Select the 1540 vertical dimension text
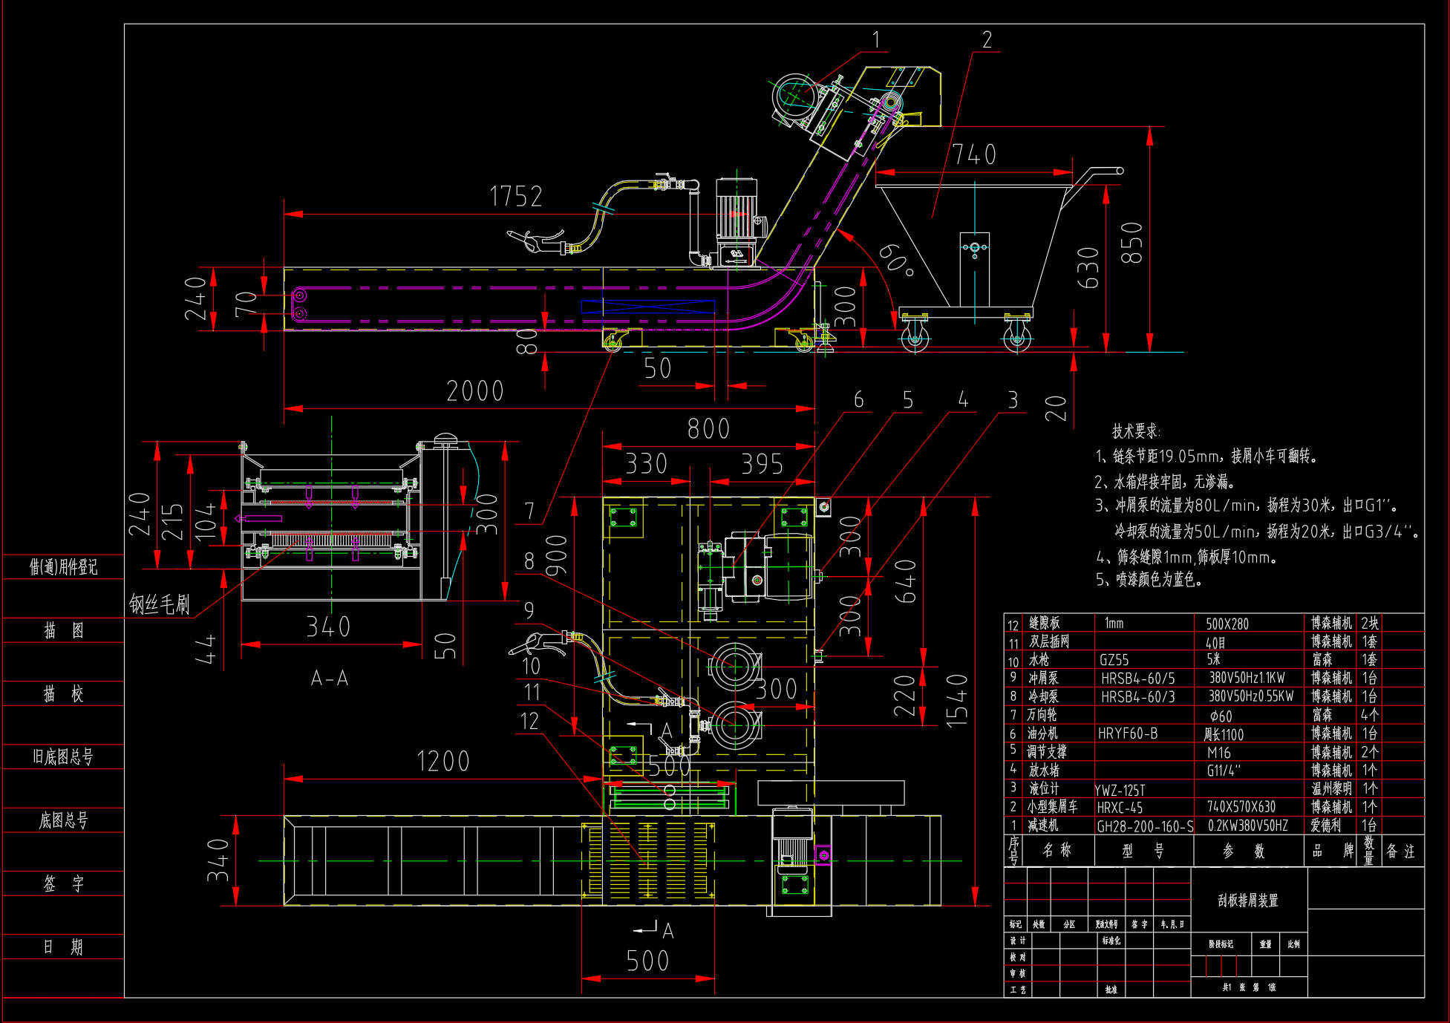Viewport: 1450px width, 1023px height. [957, 700]
